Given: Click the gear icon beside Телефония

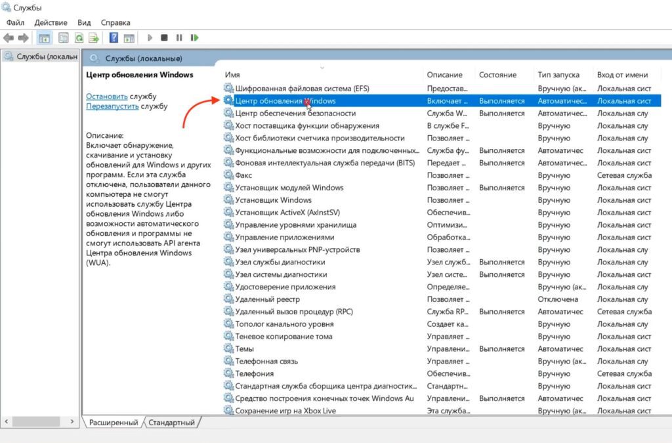Looking at the screenshot, I should tap(228, 373).
